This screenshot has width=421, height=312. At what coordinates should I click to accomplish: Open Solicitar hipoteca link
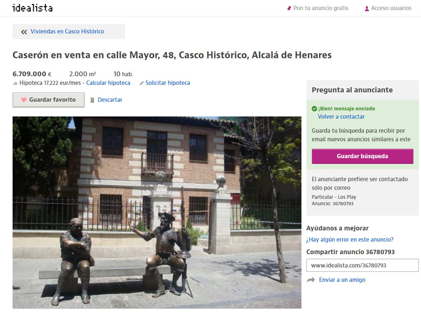click(168, 83)
